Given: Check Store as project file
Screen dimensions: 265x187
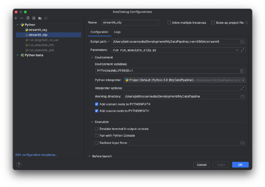Looking at the screenshot, I should pyautogui.click(x=213, y=23).
